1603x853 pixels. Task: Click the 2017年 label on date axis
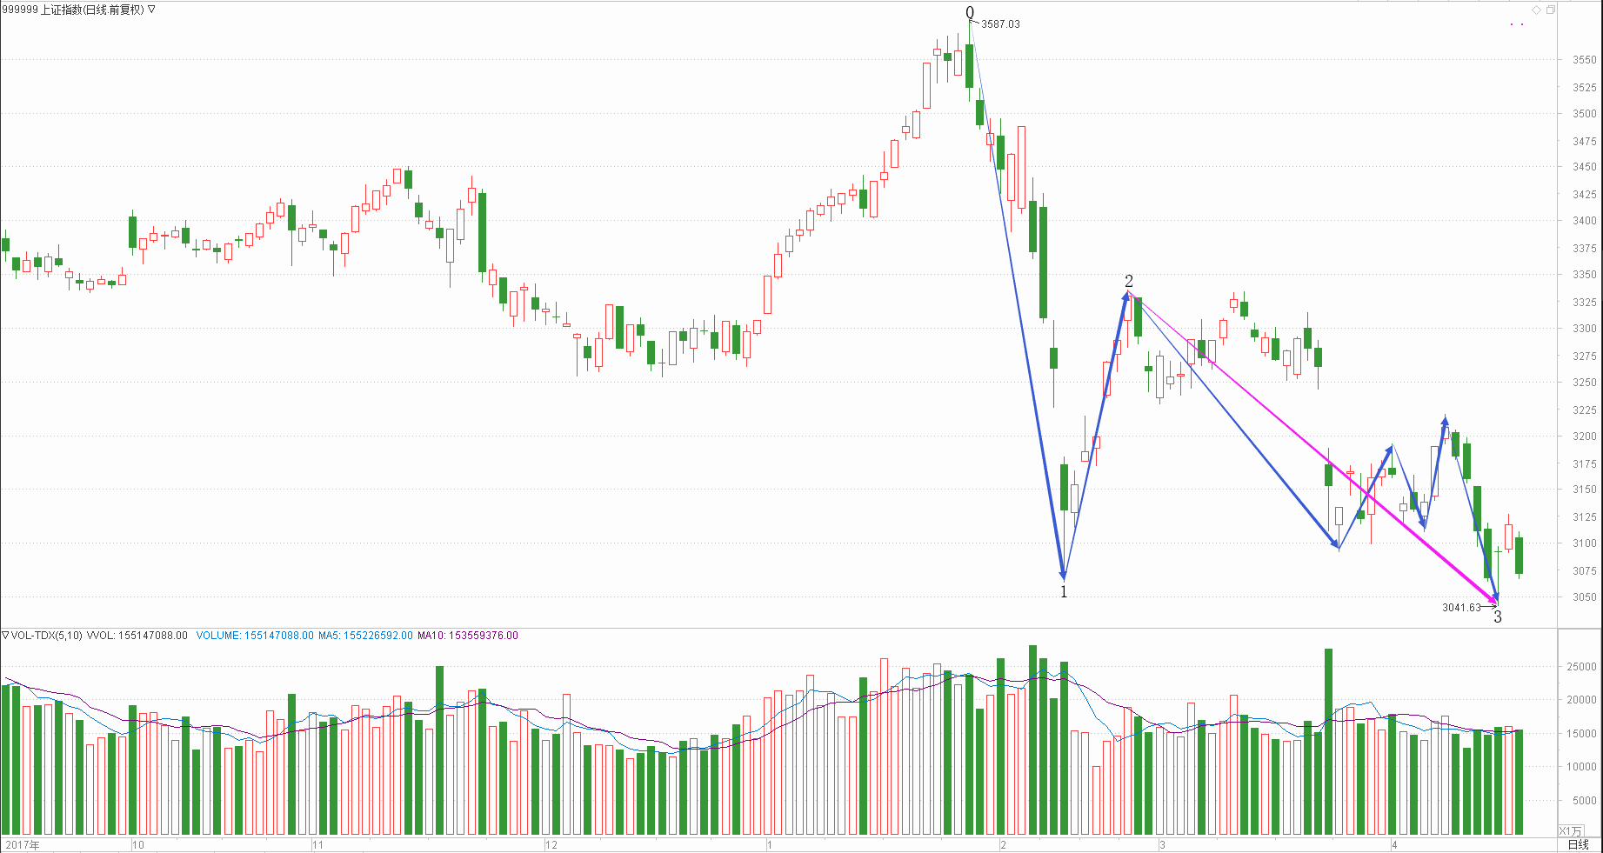[x=22, y=844]
